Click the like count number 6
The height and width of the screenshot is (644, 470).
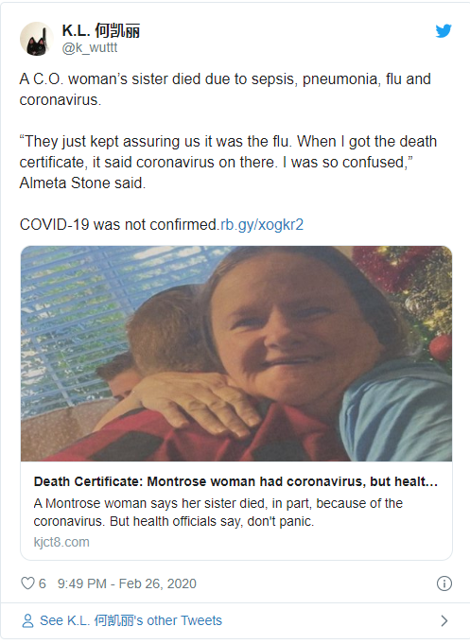coord(43,583)
